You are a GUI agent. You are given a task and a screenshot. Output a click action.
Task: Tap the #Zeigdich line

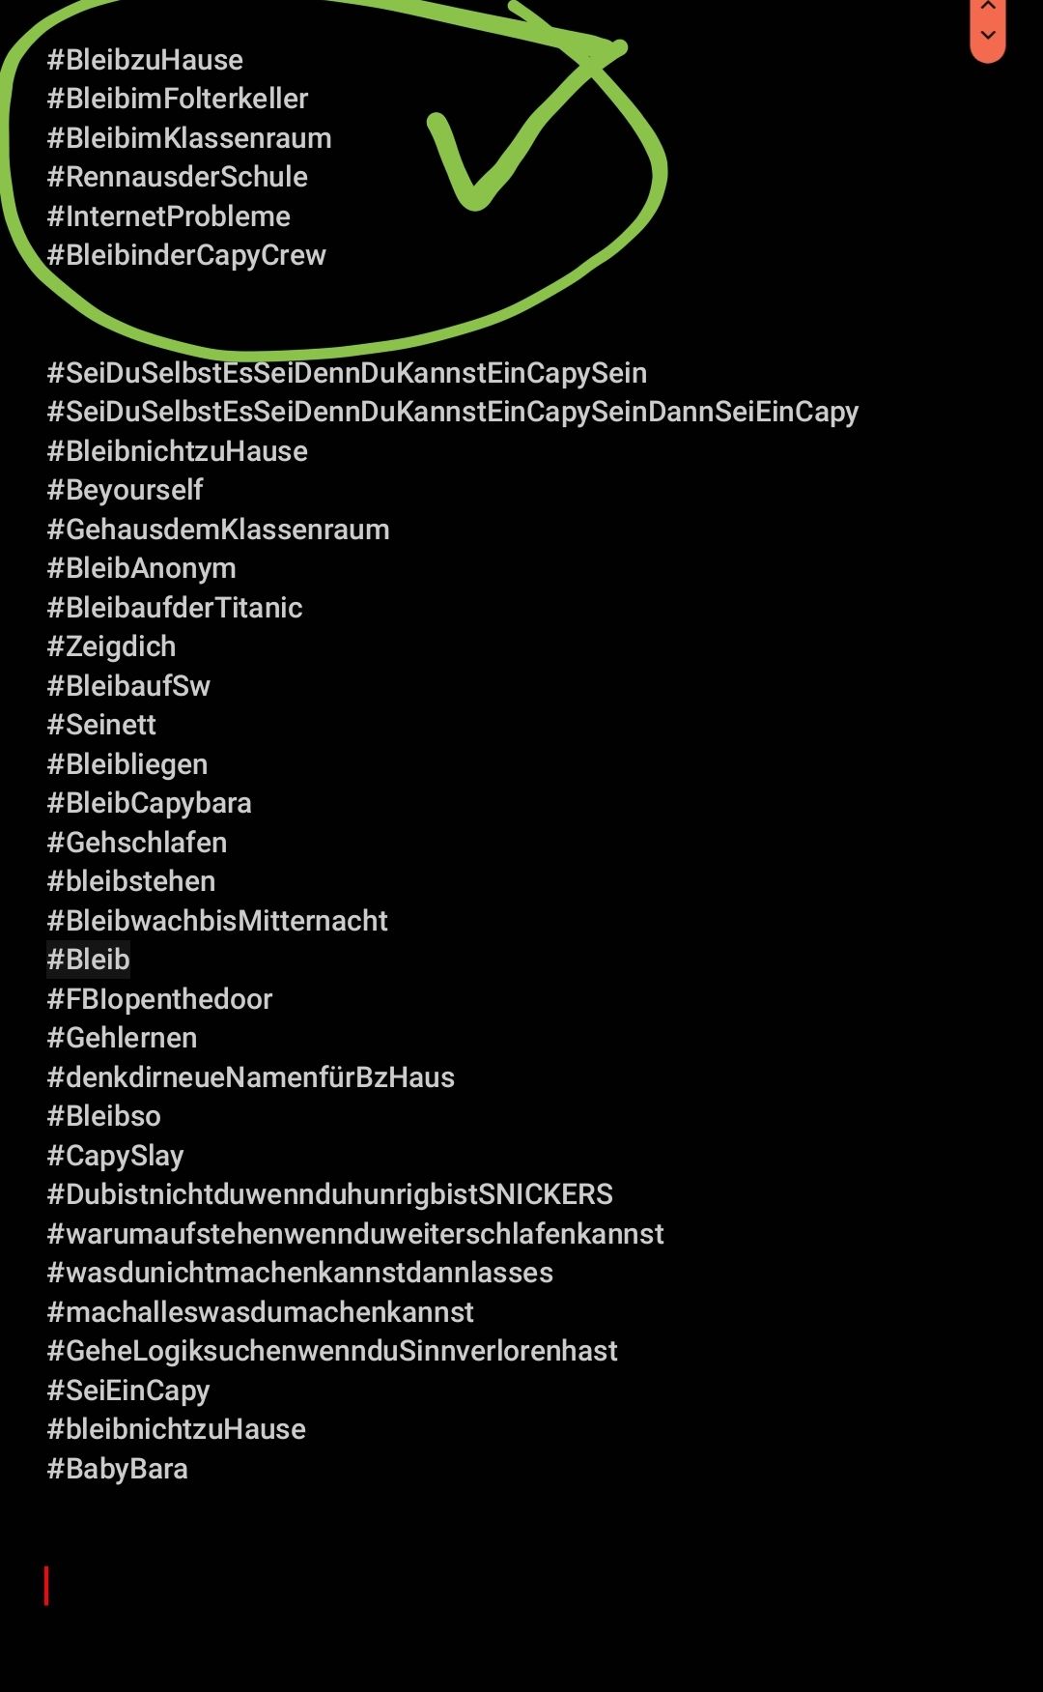click(x=111, y=646)
